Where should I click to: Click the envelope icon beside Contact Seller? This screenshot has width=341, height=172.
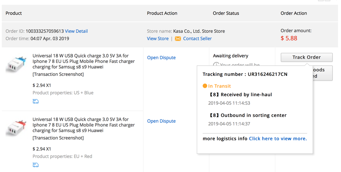point(178,39)
